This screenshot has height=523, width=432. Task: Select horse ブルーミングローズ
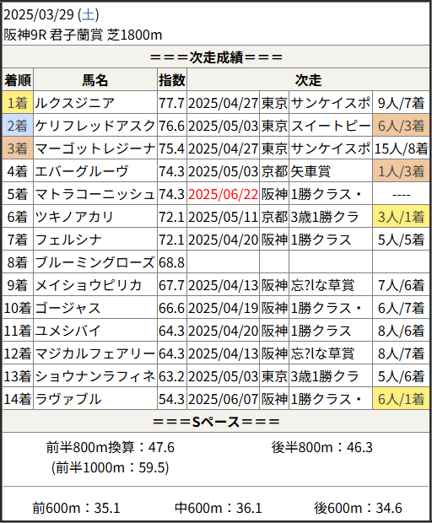(95, 262)
